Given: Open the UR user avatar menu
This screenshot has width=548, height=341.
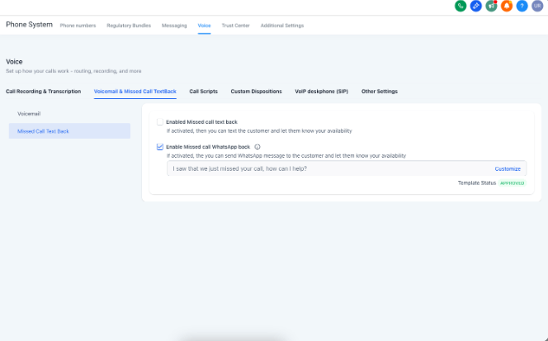Looking at the screenshot, I should coord(537,6).
